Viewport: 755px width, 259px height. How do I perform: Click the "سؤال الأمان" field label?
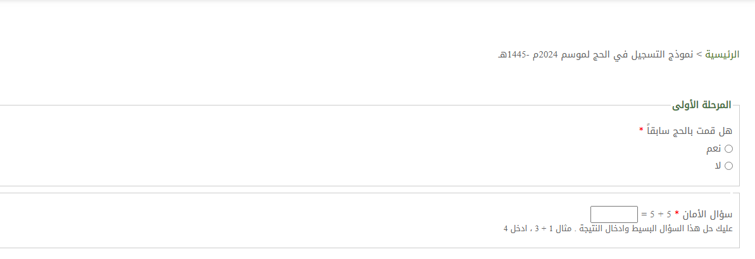point(708,214)
